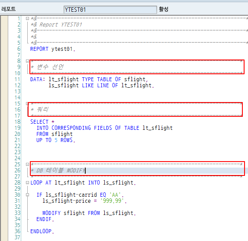Click ls_sflight-carrid on line 30
The image size is (248, 241).
[x=71, y=195]
